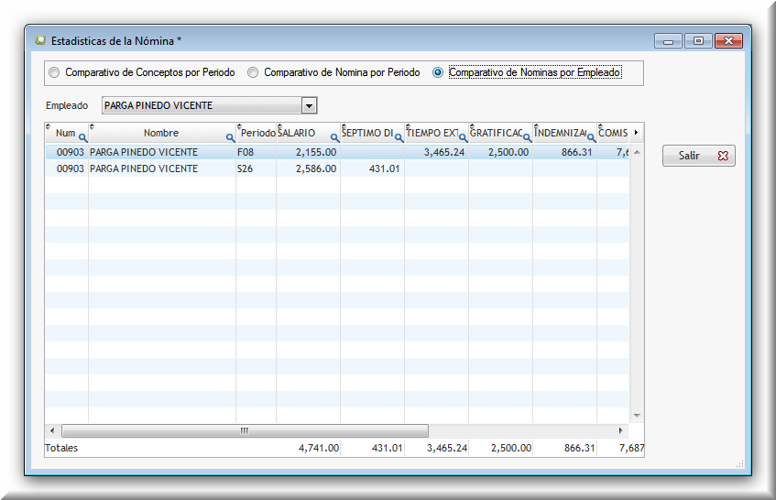Sort by the Periodo column header
776x500 pixels.
coord(257,133)
